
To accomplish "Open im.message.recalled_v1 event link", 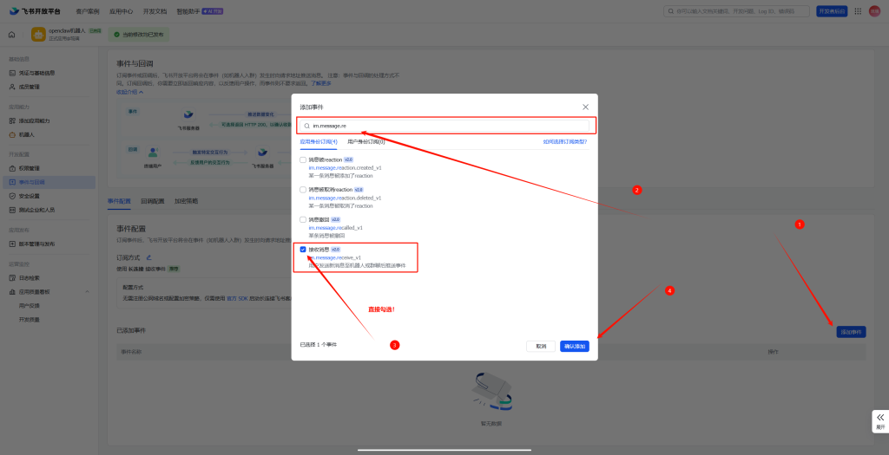I will click(336, 227).
